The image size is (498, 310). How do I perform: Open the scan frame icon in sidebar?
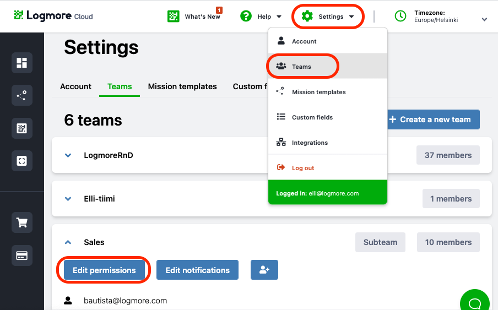point(22,161)
